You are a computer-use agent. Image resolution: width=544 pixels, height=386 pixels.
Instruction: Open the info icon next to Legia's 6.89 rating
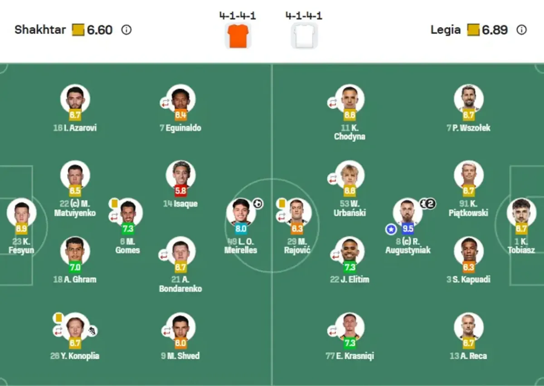coord(522,30)
